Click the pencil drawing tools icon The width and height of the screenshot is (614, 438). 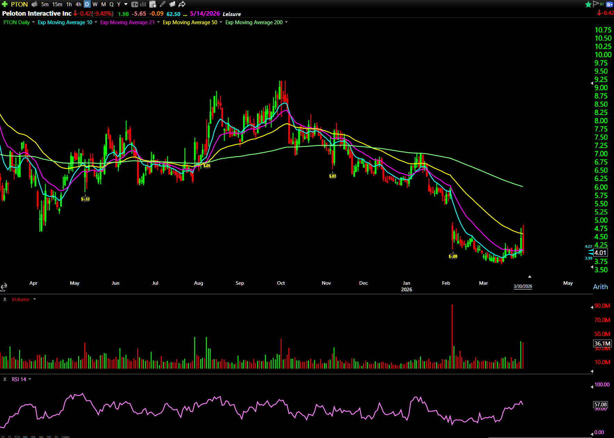pyautogui.click(x=162, y=4)
